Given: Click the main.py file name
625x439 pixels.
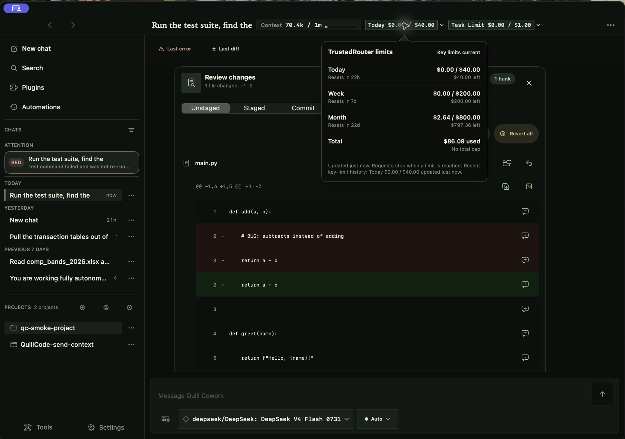Looking at the screenshot, I should pos(206,163).
